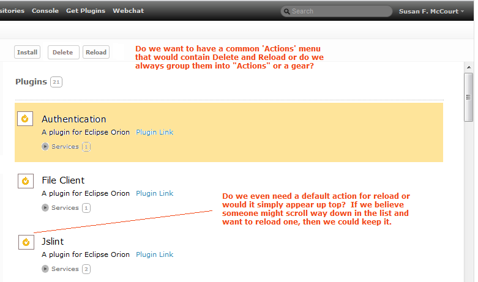The width and height of the screenshot is (478, 282).
Task: Open Plugin Link for File Client
Action: click(155, 193)
